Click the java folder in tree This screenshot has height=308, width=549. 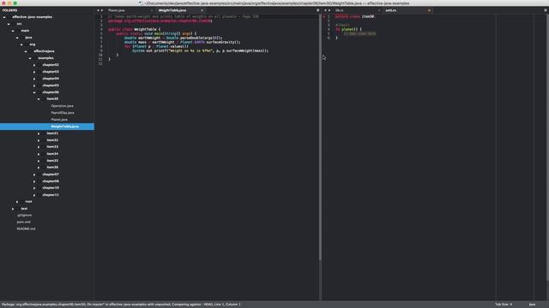(28, 38)
